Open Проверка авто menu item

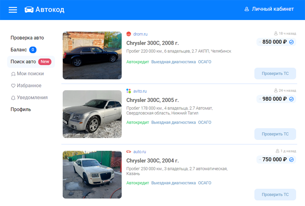[27, 38]
